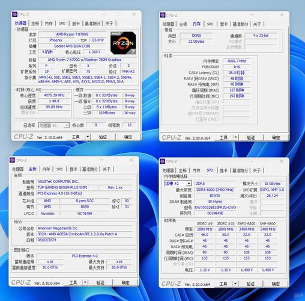Click the Phoenix code name field
This screenshot has height=301, width=305.
56,40
